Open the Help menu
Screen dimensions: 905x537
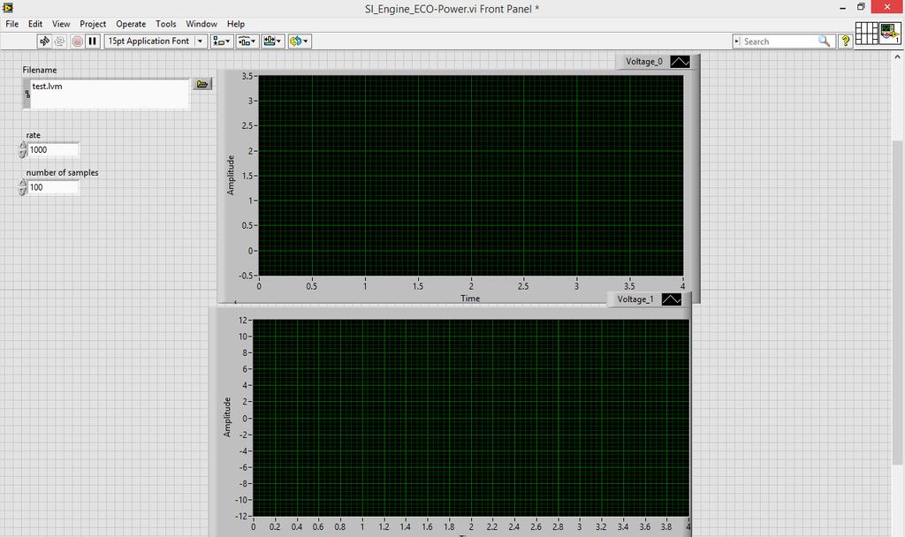235,24
